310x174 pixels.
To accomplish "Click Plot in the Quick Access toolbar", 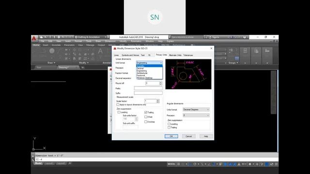I will coord(59,37).
